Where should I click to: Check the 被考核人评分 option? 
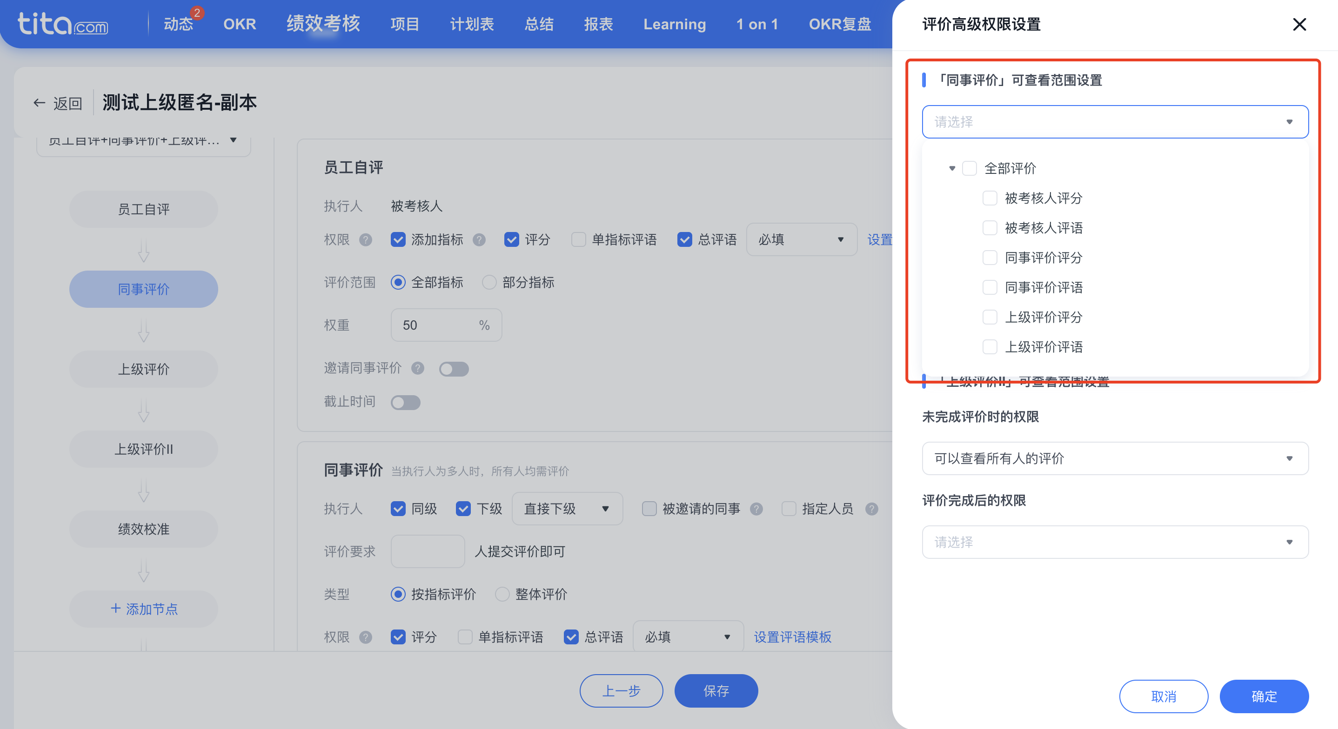point(990,198)
